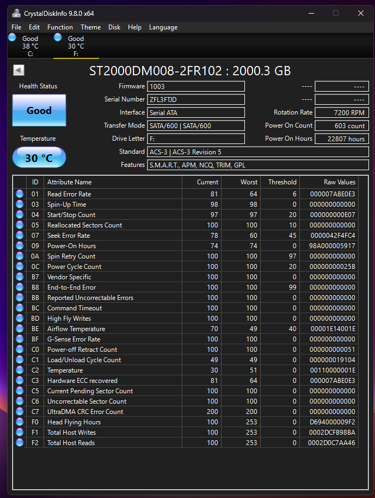Viewport: 375px width, 498px height.
Task: Click the Serial Number field
Action: 196,99
